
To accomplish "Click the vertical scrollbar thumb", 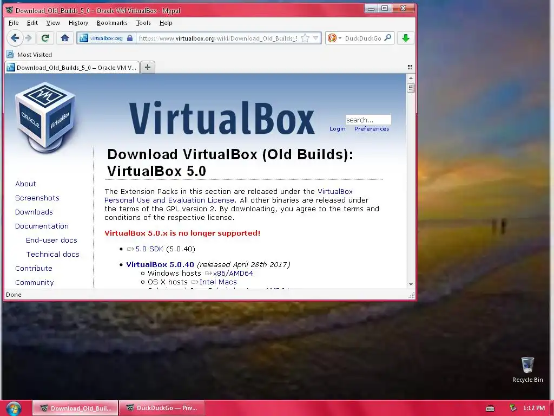I will (411, 88).
